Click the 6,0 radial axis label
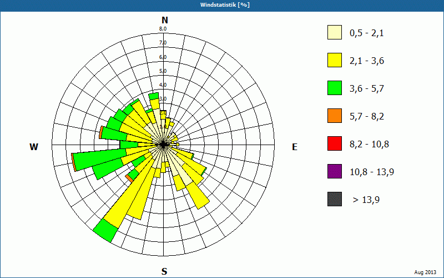Viewport: 444px width, 278px height. pos(163,57)
